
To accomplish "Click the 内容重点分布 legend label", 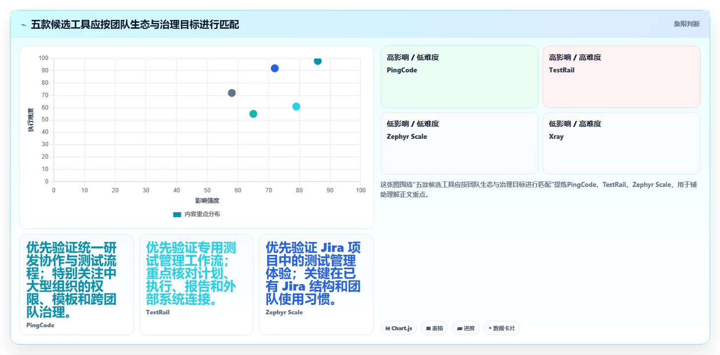I will tap(202, 214).
